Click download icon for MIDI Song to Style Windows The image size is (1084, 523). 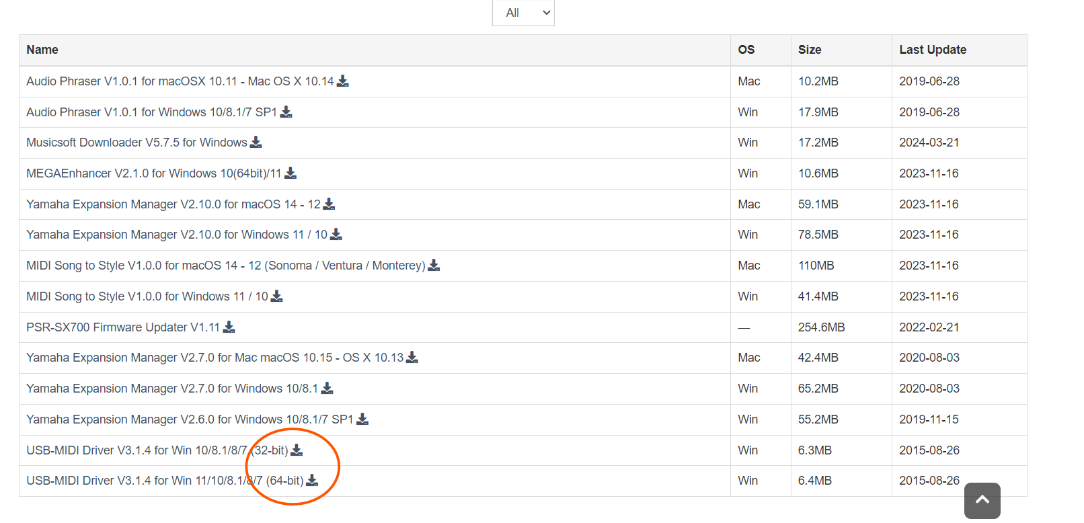pos(277,296)
